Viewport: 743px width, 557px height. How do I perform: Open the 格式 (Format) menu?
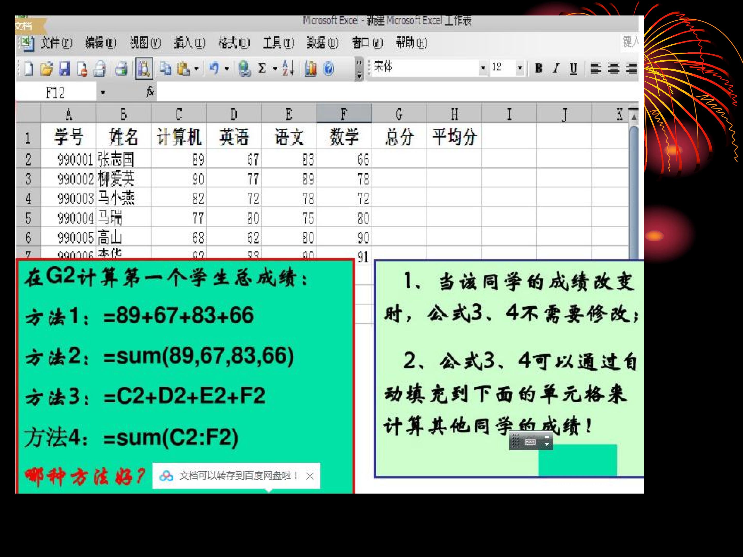pos(234,43)
